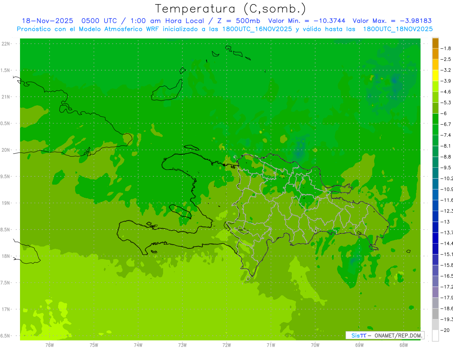This screenshot has height=350, width=453.
Task: Click the 17N latitude axis label
Action: pyautogui.click(x=6, y=309)
